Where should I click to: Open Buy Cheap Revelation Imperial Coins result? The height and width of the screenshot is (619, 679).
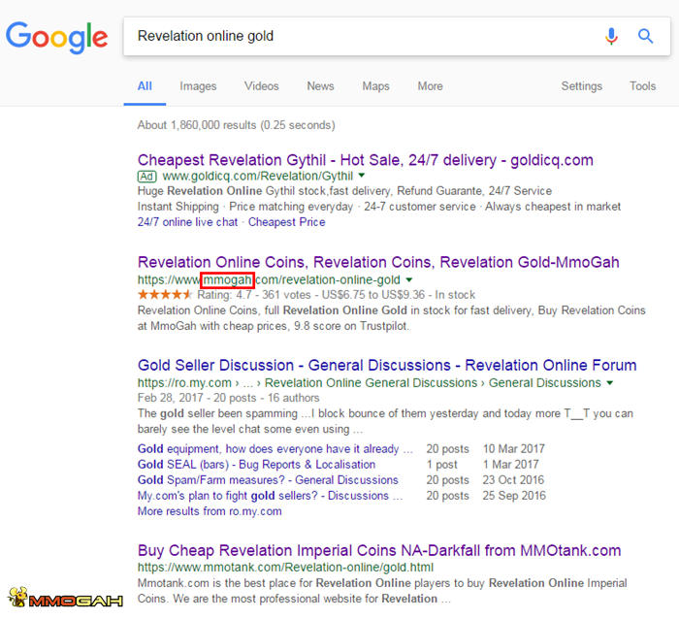(x=379, y=551)
